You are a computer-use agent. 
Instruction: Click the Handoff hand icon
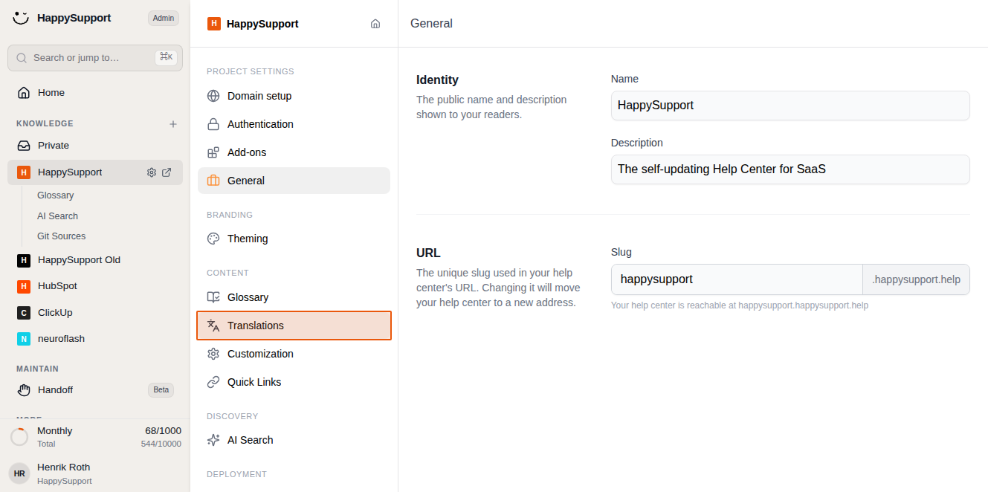coord(24,390)
